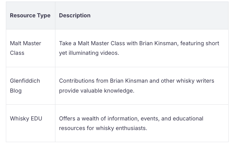Select the "Whisky EDU" resource cell

[26, 119]
